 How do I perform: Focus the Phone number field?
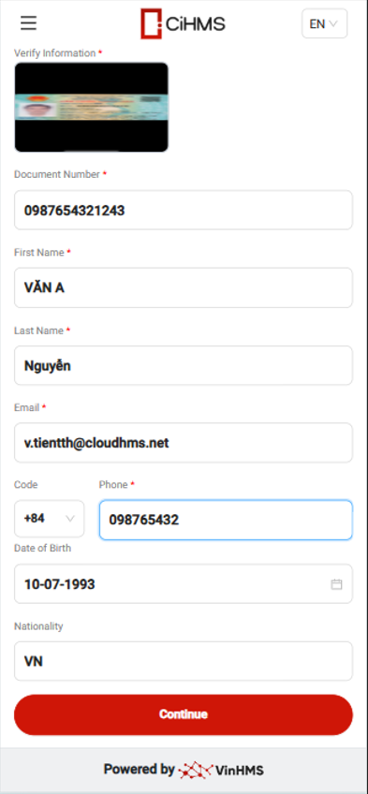click(x=226, y=520)
